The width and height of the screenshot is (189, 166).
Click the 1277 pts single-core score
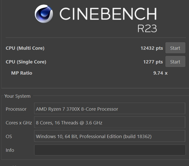pyautogui.click(x=153, y=62)
